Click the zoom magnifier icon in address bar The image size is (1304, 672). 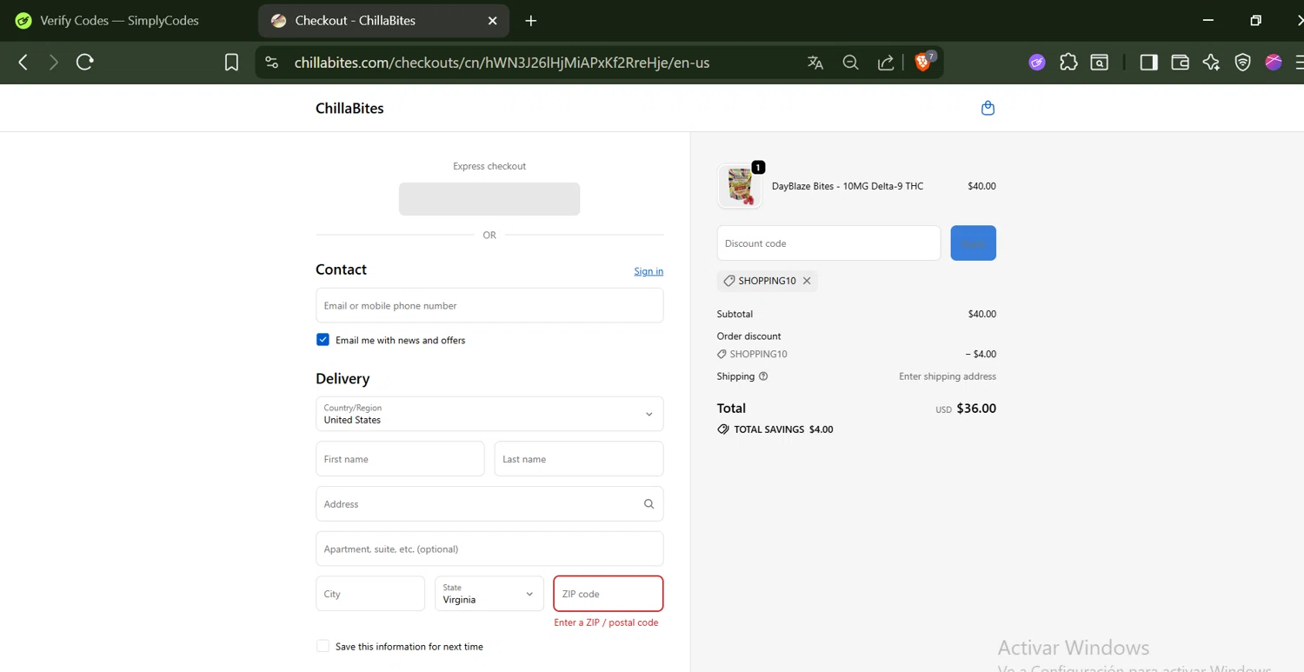pos(851,63)
